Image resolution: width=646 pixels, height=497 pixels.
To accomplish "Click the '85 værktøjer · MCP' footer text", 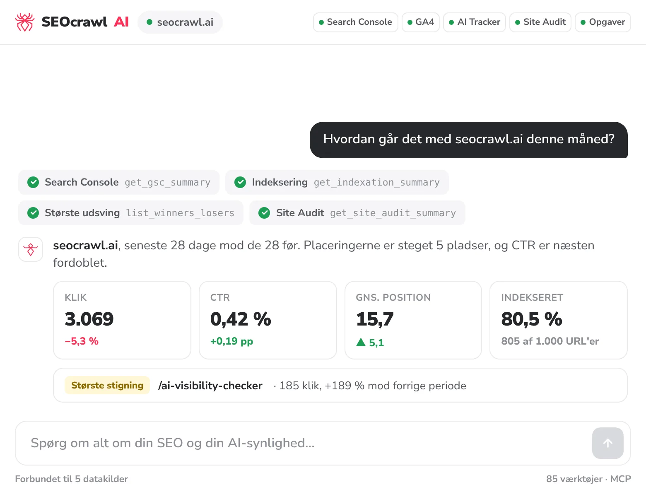I will pos(588,479).
